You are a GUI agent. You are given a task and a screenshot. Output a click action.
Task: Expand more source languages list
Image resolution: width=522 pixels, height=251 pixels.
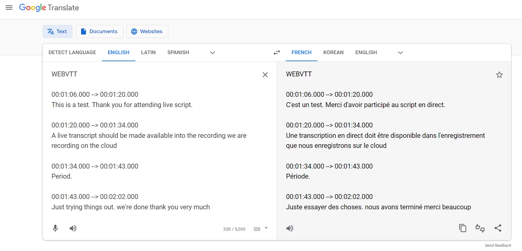click(213, 53)
